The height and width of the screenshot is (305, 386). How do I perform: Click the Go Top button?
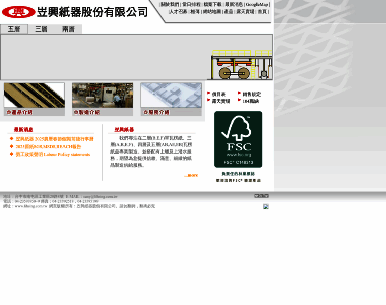pos(262,196)
